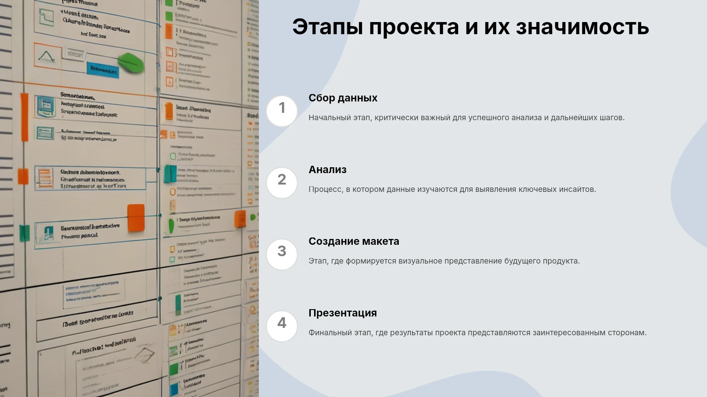Select the 'Анализ' heading
The width and height of the screenshot is (707, 397).
click(327, 169)
